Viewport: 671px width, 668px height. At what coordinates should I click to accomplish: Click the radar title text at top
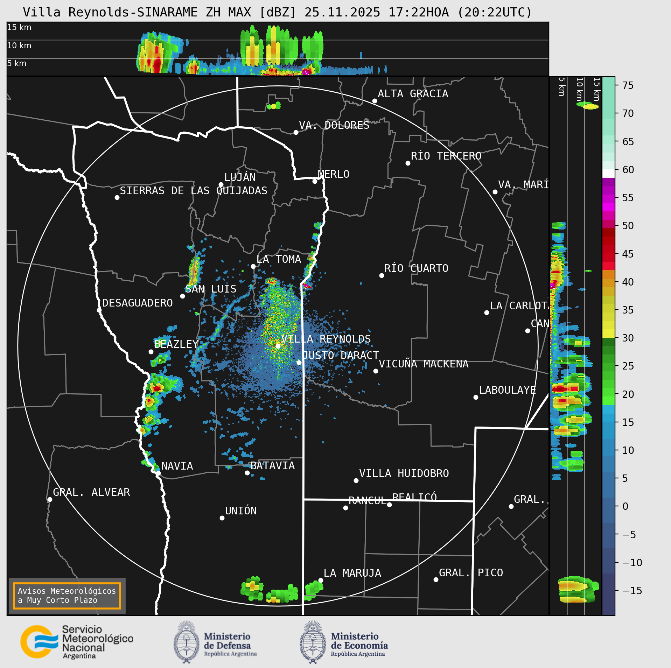pyautogui.click(x=277, y=12)
